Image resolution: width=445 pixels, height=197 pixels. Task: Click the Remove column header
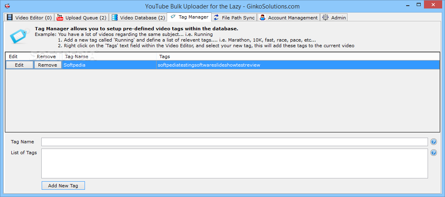pos(48,57)
